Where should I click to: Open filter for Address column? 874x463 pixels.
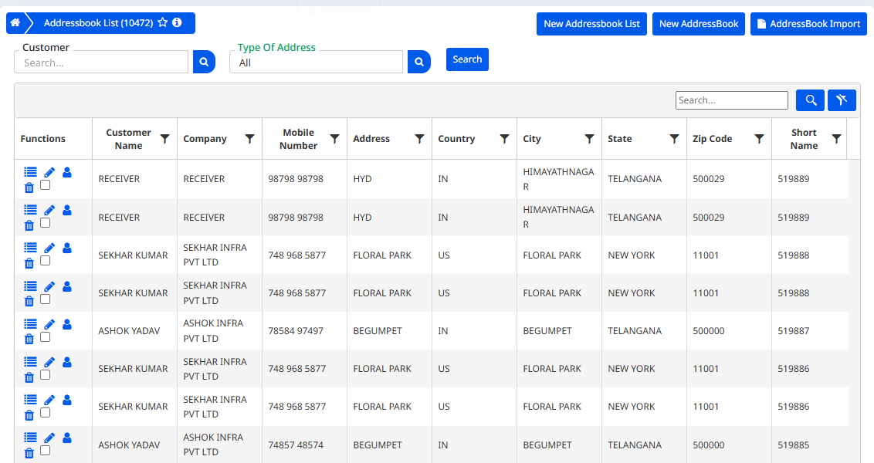420,139
